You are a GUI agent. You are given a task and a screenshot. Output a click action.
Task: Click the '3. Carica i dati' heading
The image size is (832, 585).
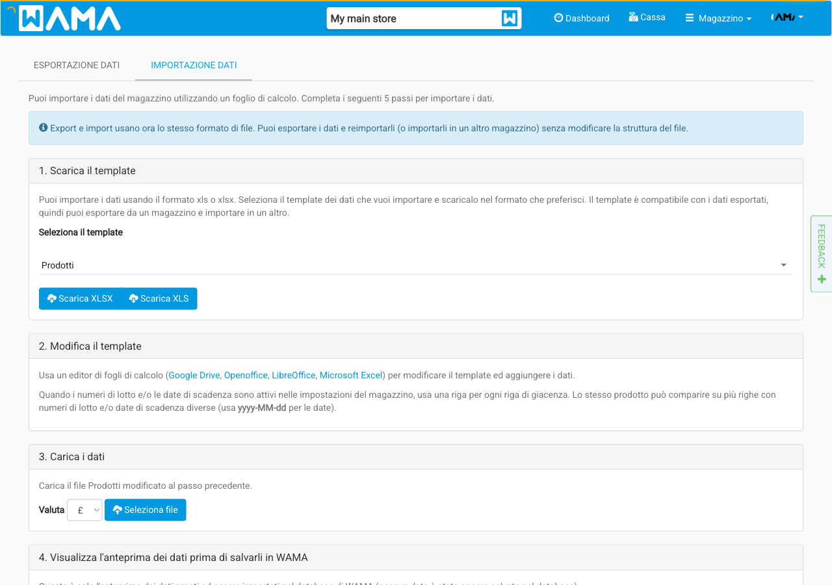pyautogui.click(x=71, y=457)
